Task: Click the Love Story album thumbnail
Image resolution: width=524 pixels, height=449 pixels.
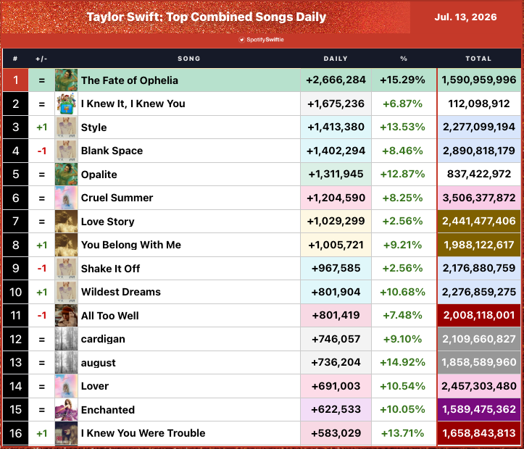Action: click(x=66, y=222)
